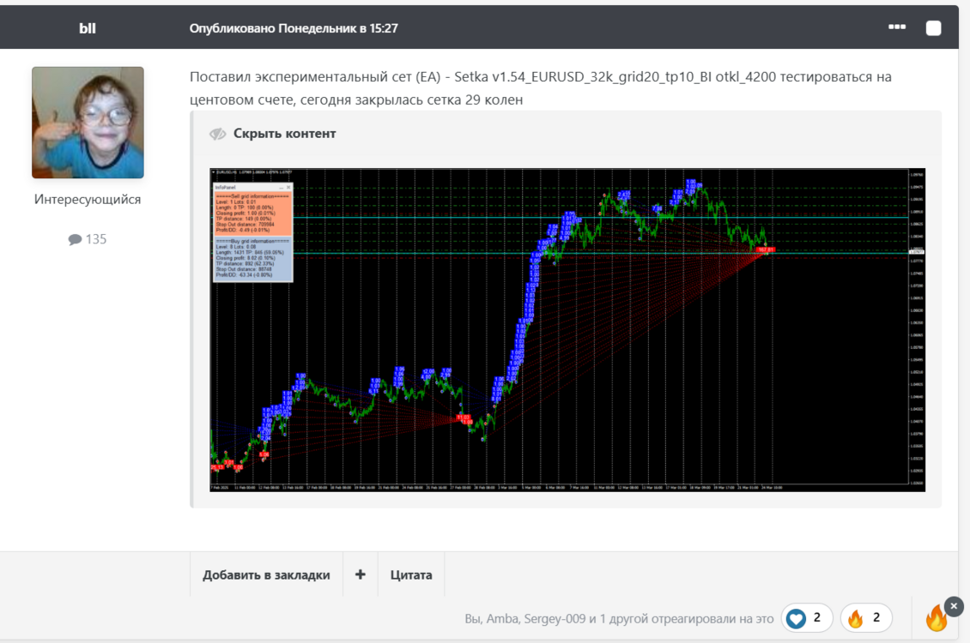
Task: Open the three-dots post options menu
Action: tap(897, 27)
